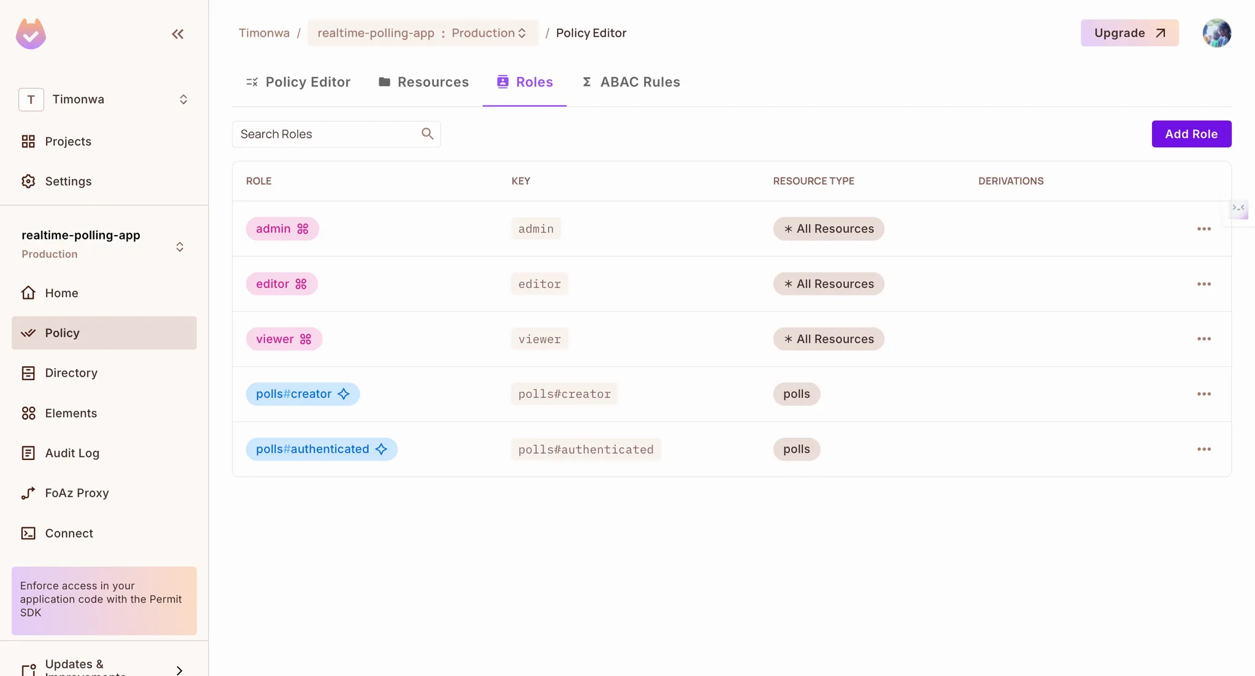Expand the Timonwa workspace switcher
This screenshot has width=1255, height=676.
(x=183, y=99)
